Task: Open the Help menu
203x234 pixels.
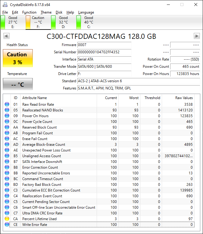Action: coord(70,12)
